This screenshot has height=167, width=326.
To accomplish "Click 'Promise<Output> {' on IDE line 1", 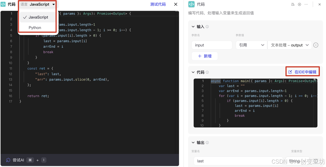I will (114, 13).
